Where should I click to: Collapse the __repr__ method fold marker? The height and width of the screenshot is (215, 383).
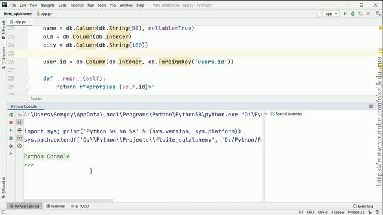pyautogui.click(x=28, y=78)
